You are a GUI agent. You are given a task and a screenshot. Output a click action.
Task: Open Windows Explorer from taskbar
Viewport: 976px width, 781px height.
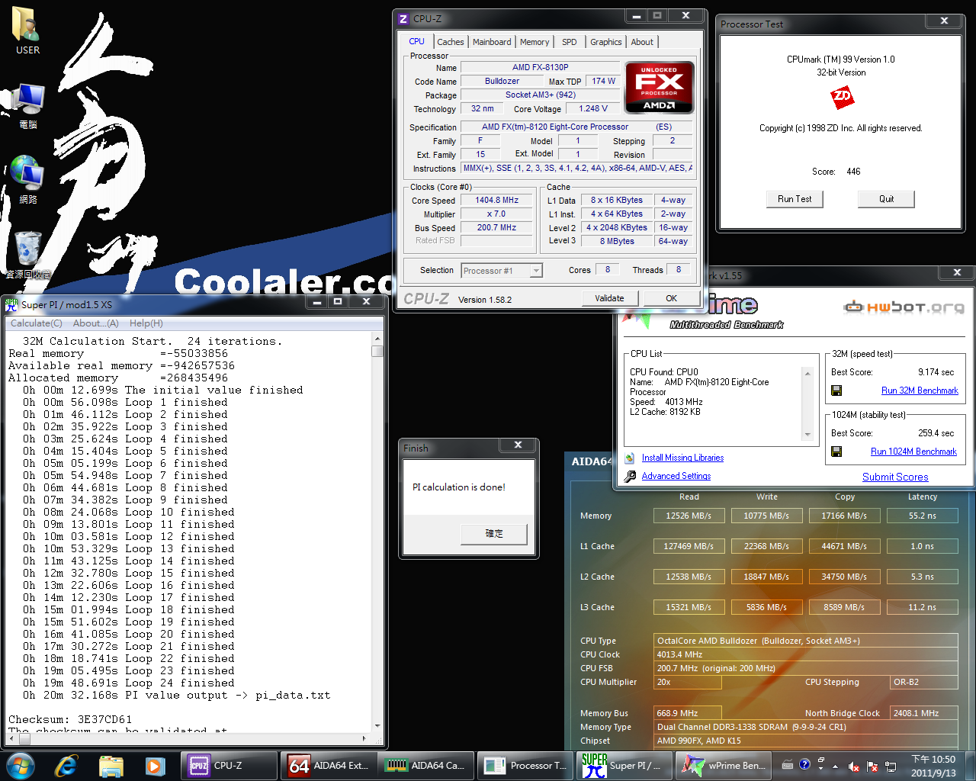point(111,765)
